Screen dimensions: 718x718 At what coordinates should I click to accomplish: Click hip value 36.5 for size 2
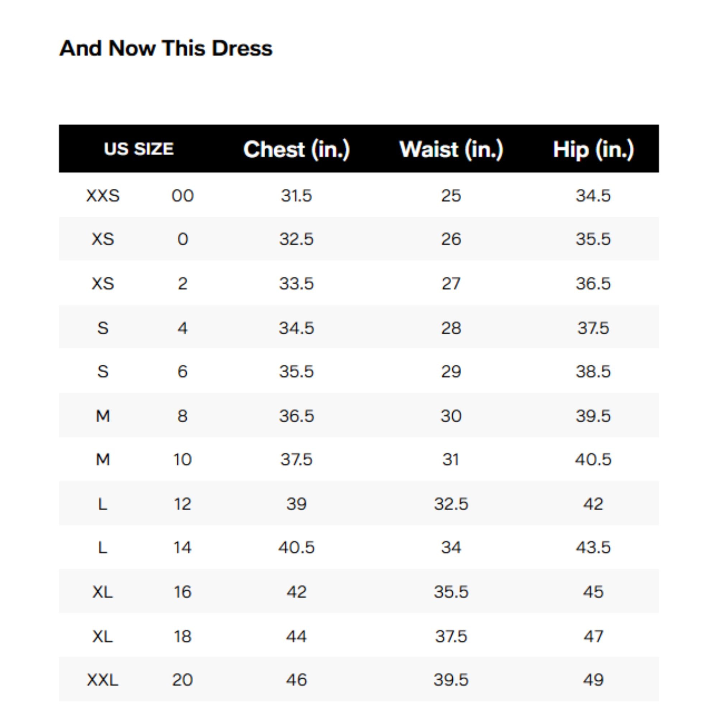click(593, 284)
